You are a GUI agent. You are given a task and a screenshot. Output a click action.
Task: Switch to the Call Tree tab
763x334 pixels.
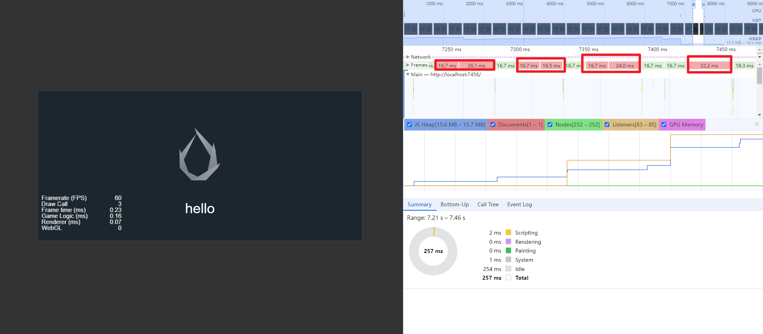point(488,204)
